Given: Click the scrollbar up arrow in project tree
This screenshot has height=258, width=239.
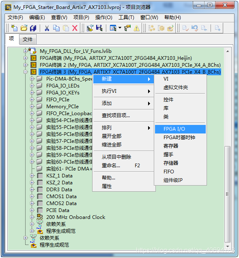Looking at the screenshot, I should (228, 51).
